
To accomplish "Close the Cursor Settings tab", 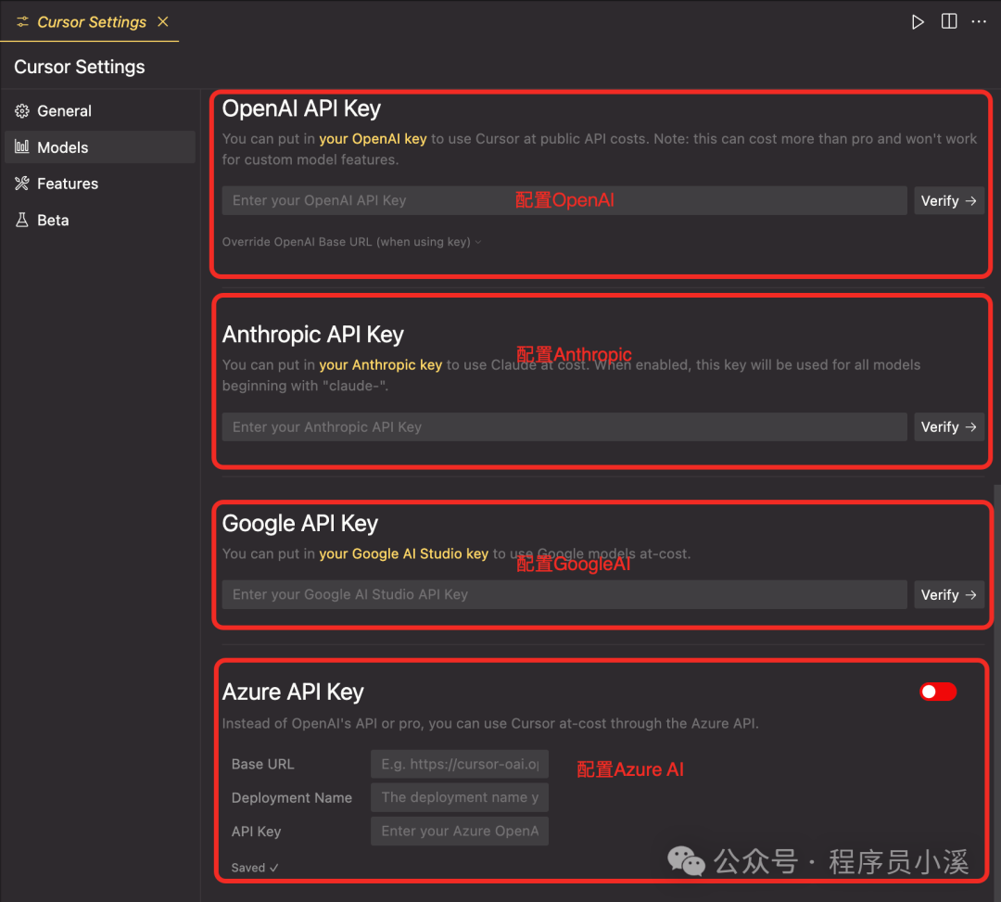I will [x=163, y=21].
